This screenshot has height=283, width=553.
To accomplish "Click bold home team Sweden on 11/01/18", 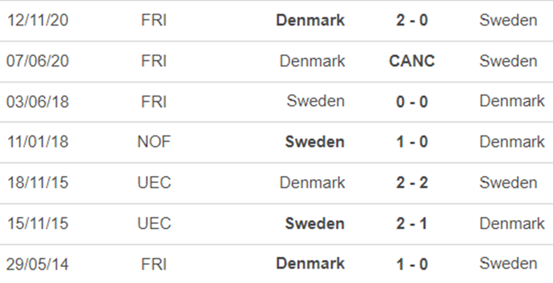I will click(314, 142).
